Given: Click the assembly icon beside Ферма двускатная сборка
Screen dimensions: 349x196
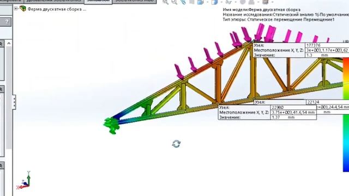Looking at the screenshot, I should [x=23, y=9].
